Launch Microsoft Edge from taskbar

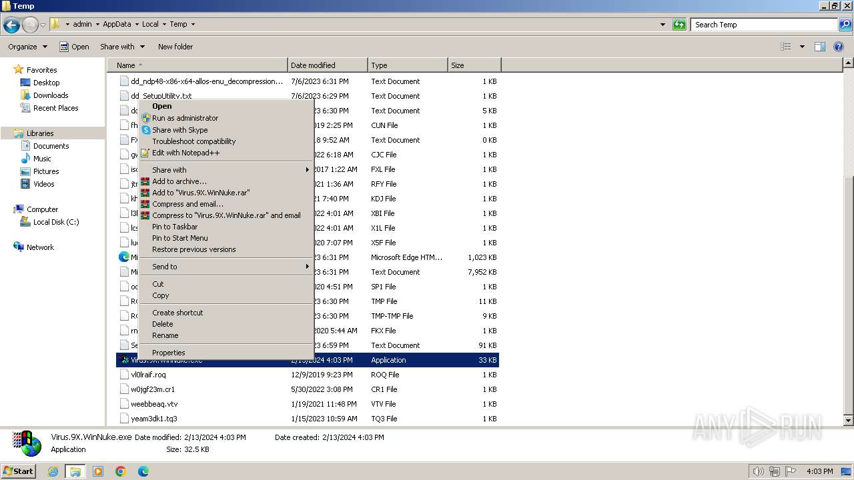pos(143,471)
